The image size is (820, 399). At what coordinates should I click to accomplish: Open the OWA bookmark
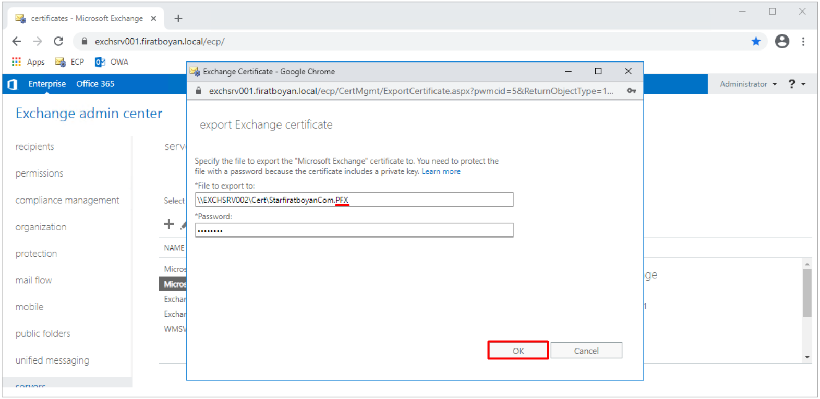click(x=112, y=61)
